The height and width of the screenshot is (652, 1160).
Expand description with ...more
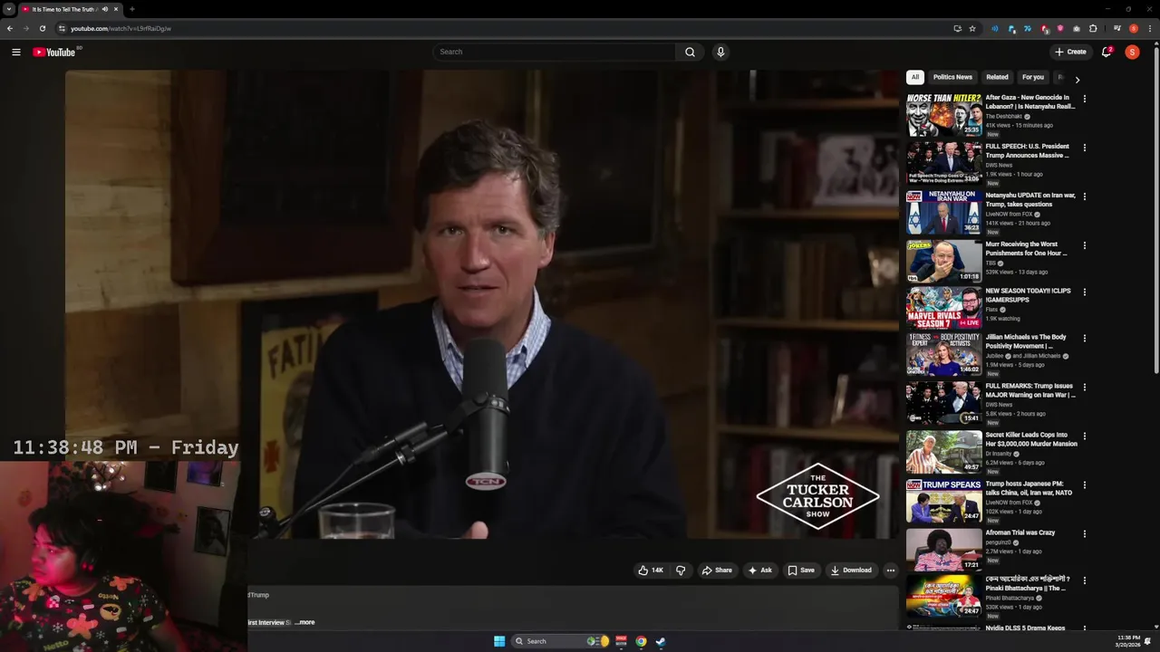click(x=305, y=622)
